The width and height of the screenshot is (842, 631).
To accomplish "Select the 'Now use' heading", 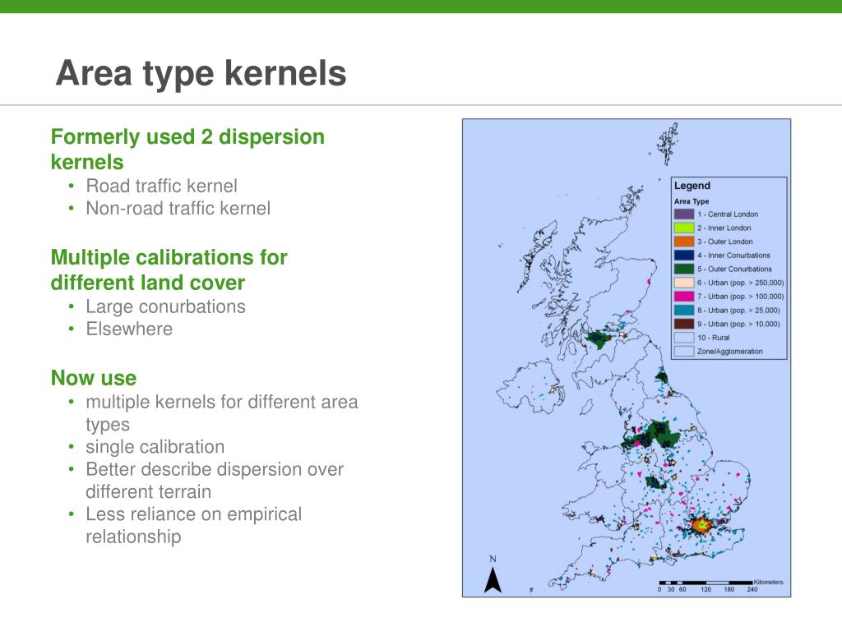I will click(94, 378).
